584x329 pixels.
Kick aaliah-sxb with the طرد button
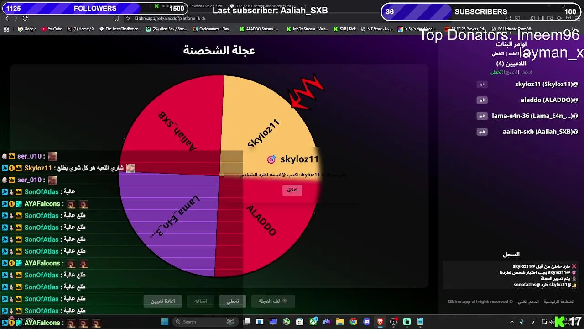click(x=482, y=132)
